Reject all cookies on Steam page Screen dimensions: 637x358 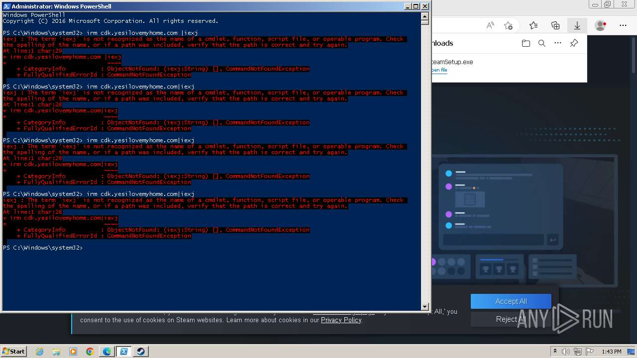(511, 319)
